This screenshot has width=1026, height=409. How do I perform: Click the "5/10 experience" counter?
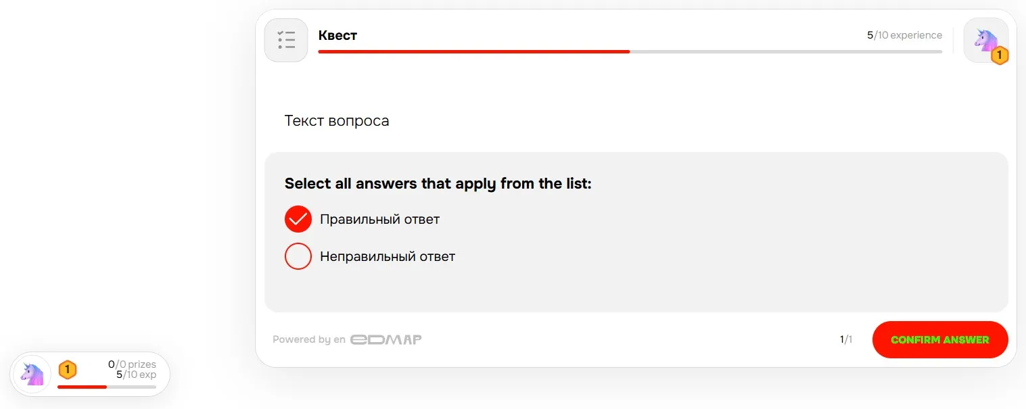(904, 35)
